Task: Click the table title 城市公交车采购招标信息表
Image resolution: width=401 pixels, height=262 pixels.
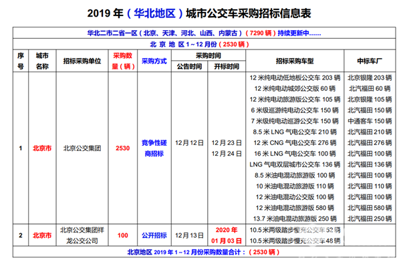Action: click(199, 13)
